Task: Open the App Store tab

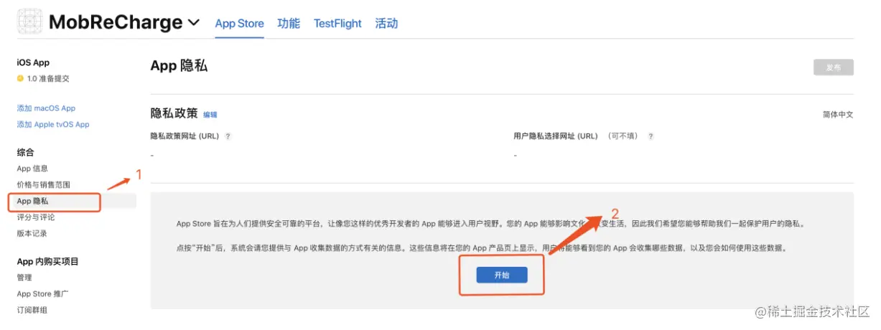Action: (239, 24)
